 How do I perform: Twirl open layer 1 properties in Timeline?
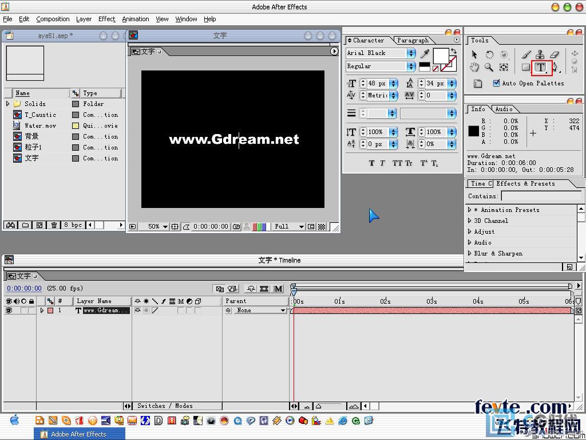pos(42,311)
